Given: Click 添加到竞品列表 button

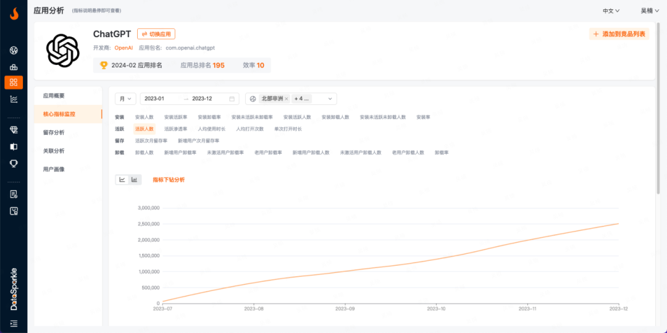Looking at the screenshot, I should 619,34.
